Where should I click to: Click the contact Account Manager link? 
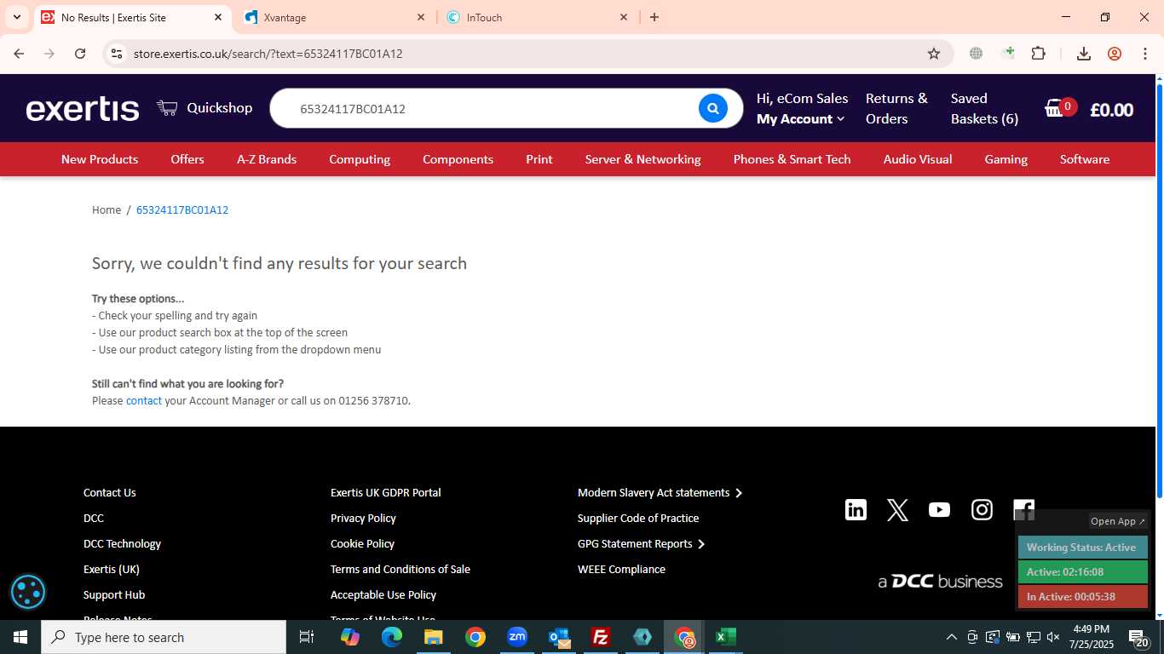pyautogui.click(x=144, y=400)
